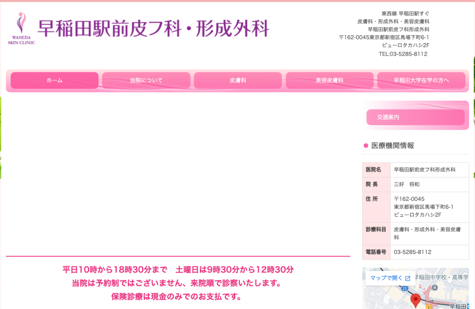This screenshot has width=475, height=309.
Task: Open the ホーム menu tab
Action: pyautogui.click(x=55, y=80)
